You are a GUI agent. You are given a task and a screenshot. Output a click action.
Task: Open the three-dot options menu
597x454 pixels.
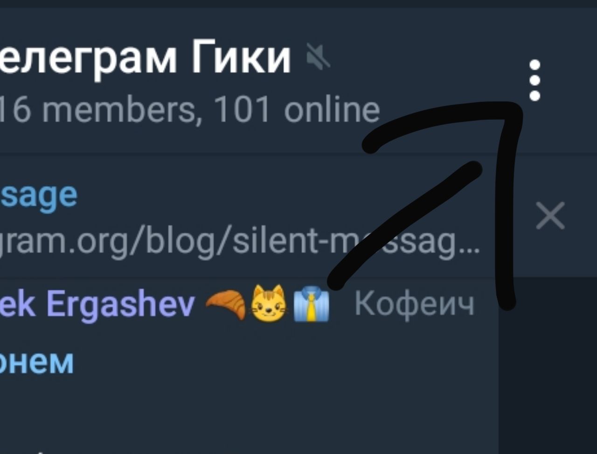click(x=535, y=80)
